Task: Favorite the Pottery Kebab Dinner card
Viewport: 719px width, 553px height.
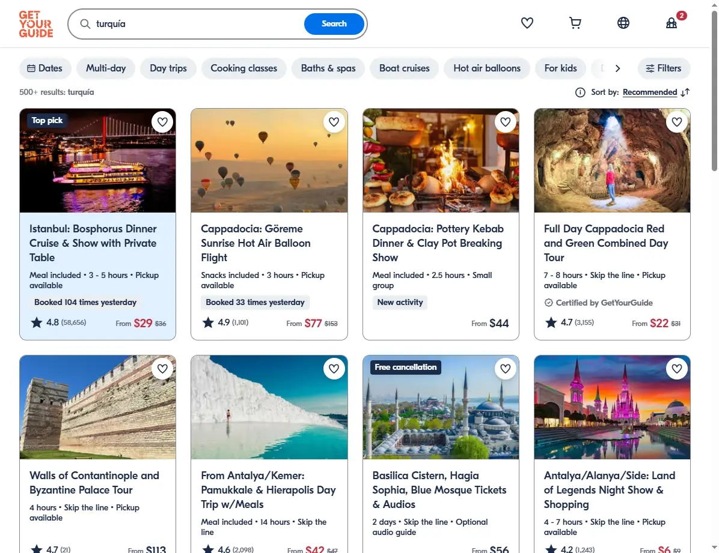Action: pos(506,122)
